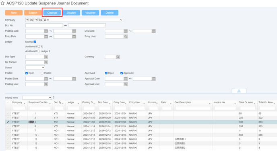Click the Doc Description column filter box
The width and height of the screenshot is (277, 151).
click(x=193, y=108)
